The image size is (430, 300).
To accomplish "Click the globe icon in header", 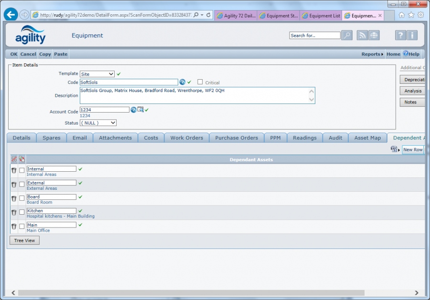I will pos(374,35).
